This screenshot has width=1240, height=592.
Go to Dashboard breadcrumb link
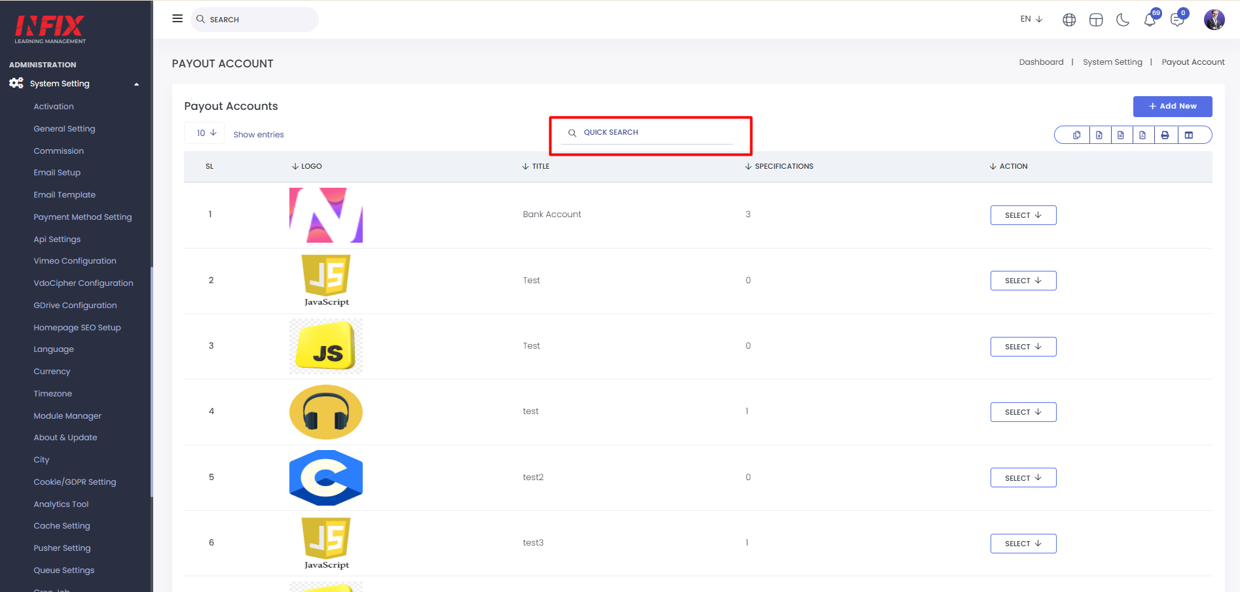tap(1041, 62)
